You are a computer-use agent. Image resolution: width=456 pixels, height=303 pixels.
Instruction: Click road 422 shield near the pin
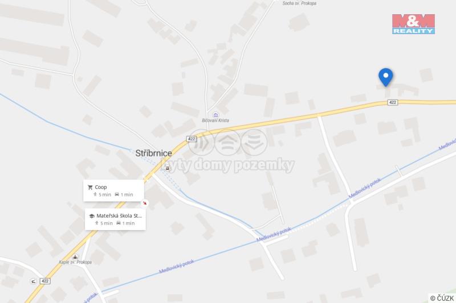[x=392, y=102]
